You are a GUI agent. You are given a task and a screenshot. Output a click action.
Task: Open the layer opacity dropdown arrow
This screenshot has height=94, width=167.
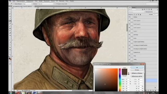pyautogui.click(x=157, y=12)
